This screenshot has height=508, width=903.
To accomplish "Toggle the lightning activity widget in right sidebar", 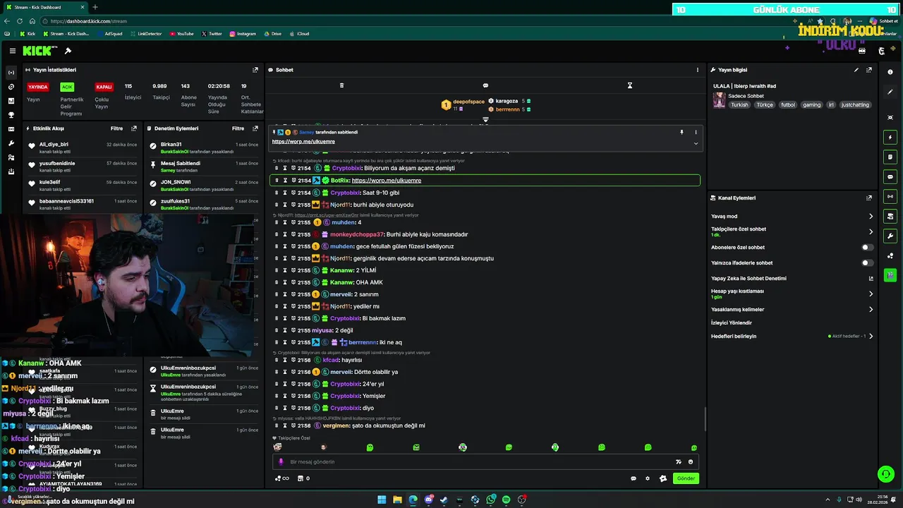I will pos(890,137).
